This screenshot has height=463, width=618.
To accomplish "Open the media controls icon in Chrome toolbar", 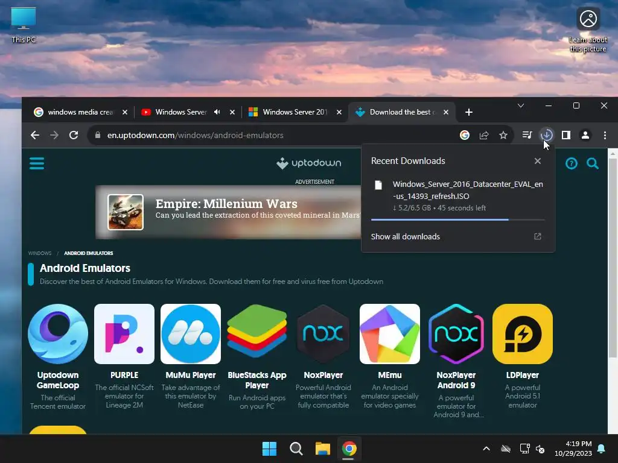I will [527, 135].
